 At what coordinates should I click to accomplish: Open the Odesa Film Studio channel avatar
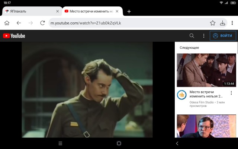(182, 95)
